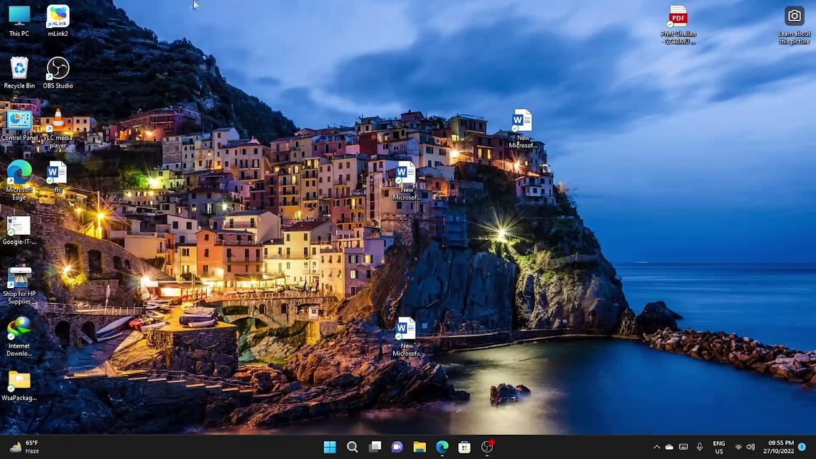
Task: Switch to OBS Studio on the taskbar
Action: [x=487, y=447]
